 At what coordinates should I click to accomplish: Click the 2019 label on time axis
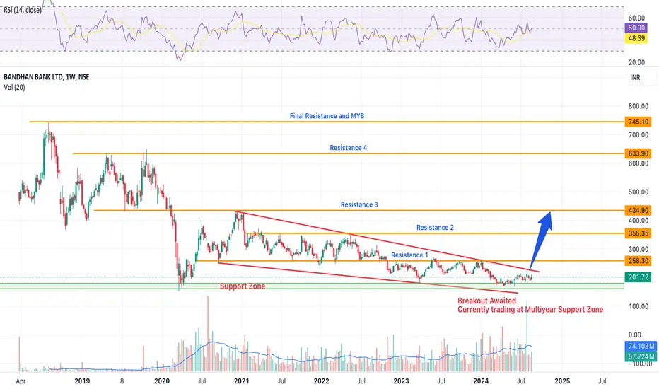click(x=82, y=381)
